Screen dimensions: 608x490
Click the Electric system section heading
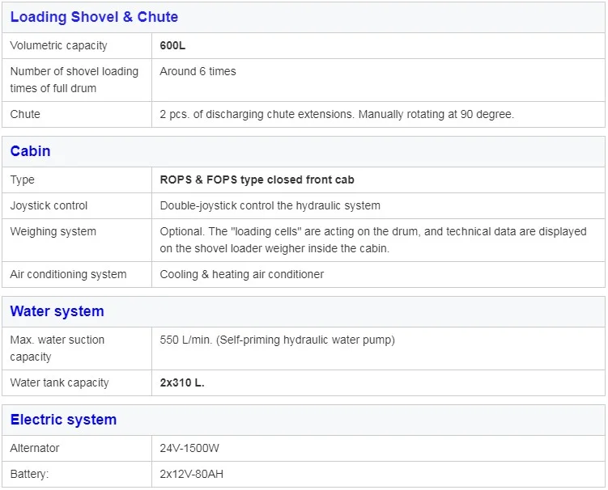(x=63, y=420)
